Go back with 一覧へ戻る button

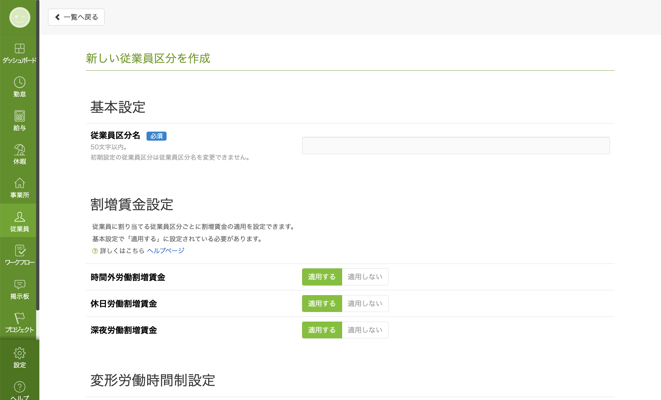[x=76, y=17]
